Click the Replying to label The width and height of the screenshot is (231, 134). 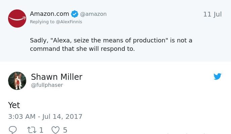42,22
